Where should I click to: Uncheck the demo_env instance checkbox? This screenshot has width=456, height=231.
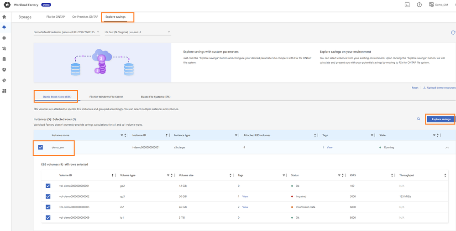[41, 147]
